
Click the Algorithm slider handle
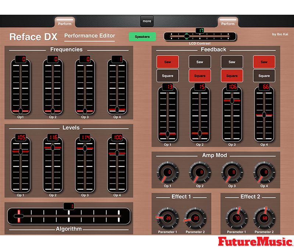(19, 216)
